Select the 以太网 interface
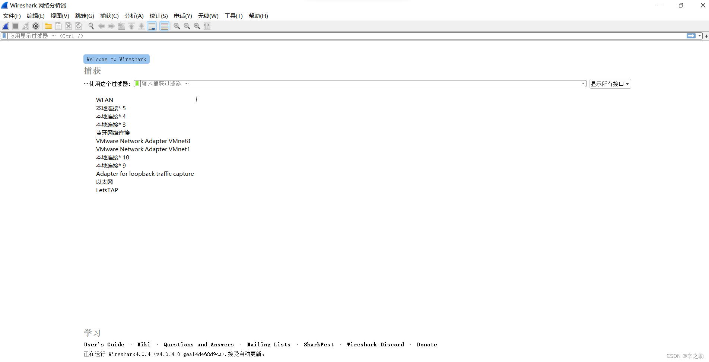Viewport: 709px width, 362px height. (x=104, y=182)
